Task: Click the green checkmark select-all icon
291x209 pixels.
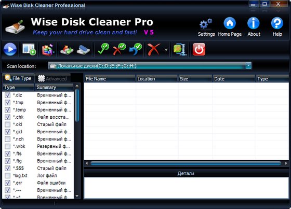Action: tap(103, 49)
